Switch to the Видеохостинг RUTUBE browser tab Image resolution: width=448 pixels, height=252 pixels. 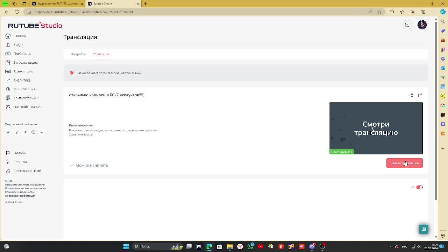58,3
